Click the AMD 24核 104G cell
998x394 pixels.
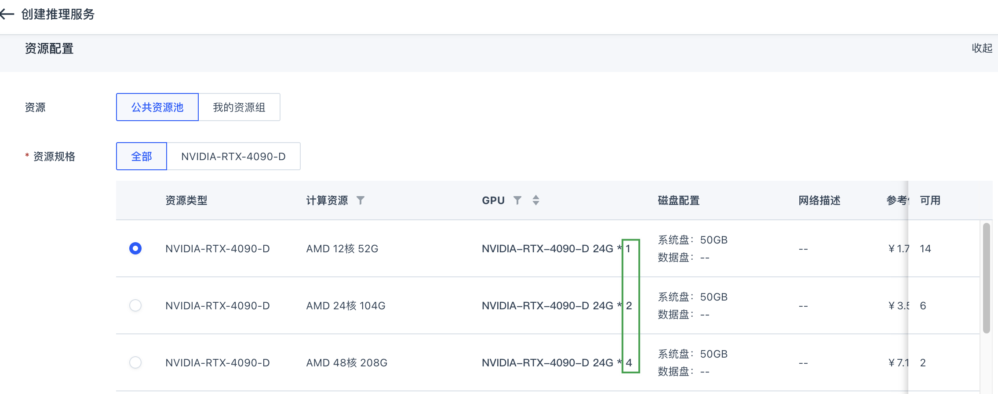[346, 306]
